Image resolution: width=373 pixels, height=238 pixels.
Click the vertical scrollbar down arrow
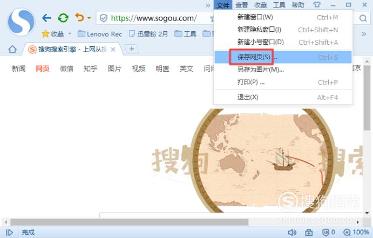point(367,213)
